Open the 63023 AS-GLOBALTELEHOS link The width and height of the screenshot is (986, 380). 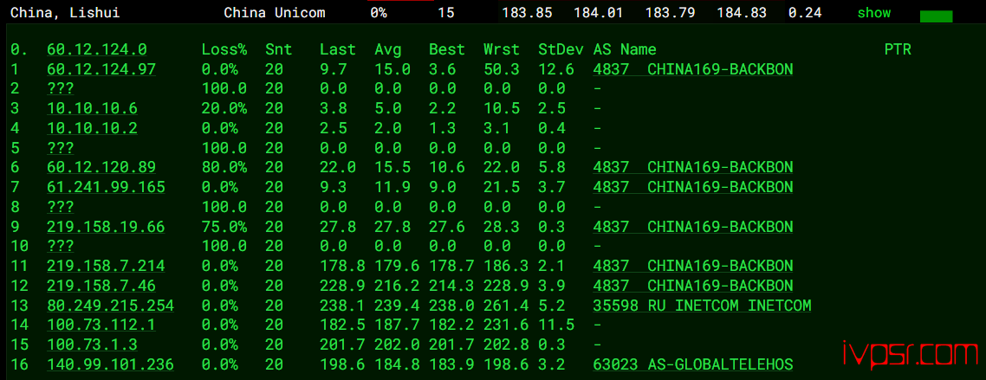click(692, 364)
